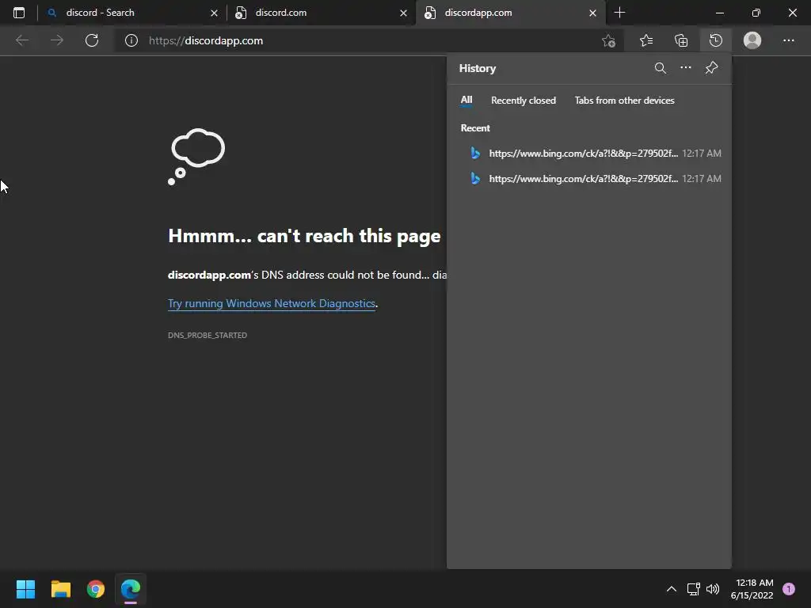The width and height of the screenshot is (811, 608).
Task: Open first bing.com history entry
Action: pyautogui.click(x=589, y=153)
